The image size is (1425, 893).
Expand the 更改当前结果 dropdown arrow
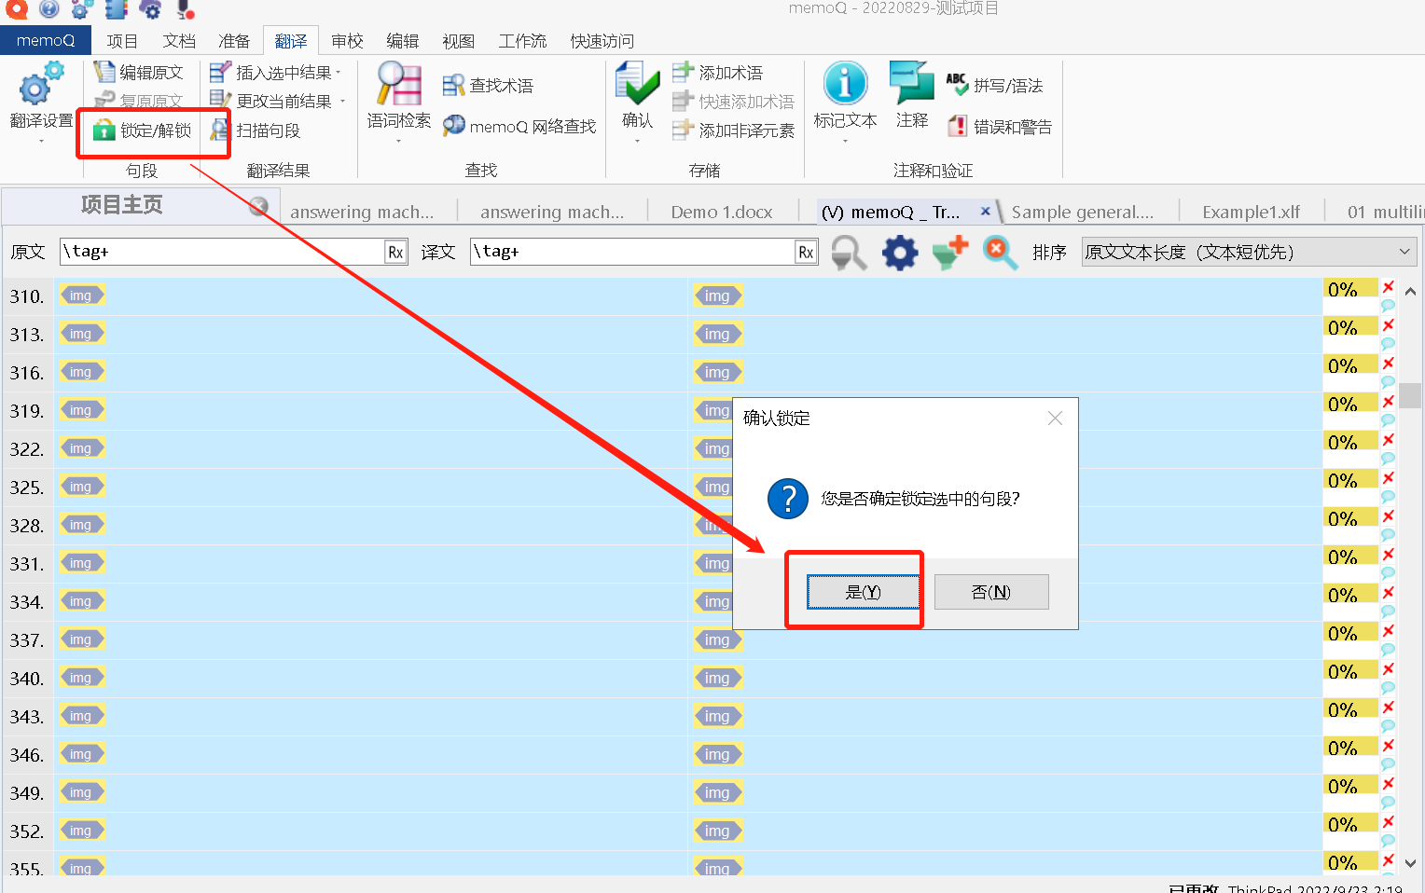pyautogui.click(x=343, y=102)
